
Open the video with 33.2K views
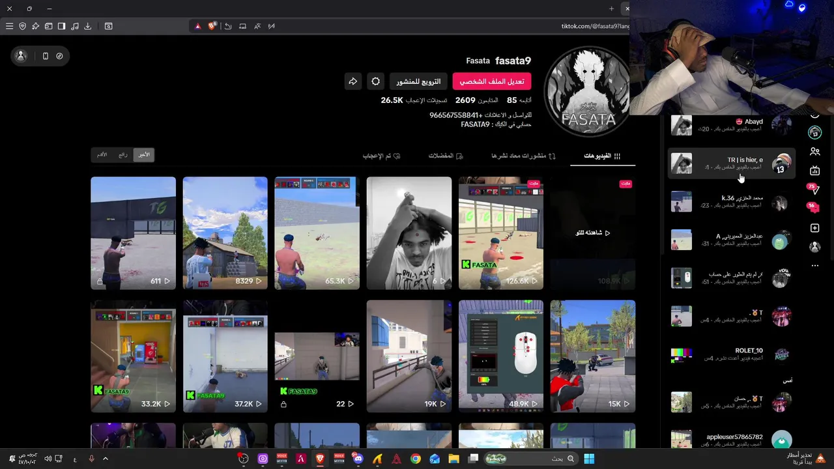coord(133,356)
